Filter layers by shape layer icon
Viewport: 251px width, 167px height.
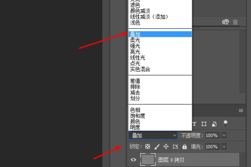tap(204, 124)
